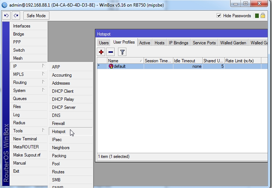Click Session Timeout column header
Viewport: 272px width, 188px height.
click(x=158, y=61)
